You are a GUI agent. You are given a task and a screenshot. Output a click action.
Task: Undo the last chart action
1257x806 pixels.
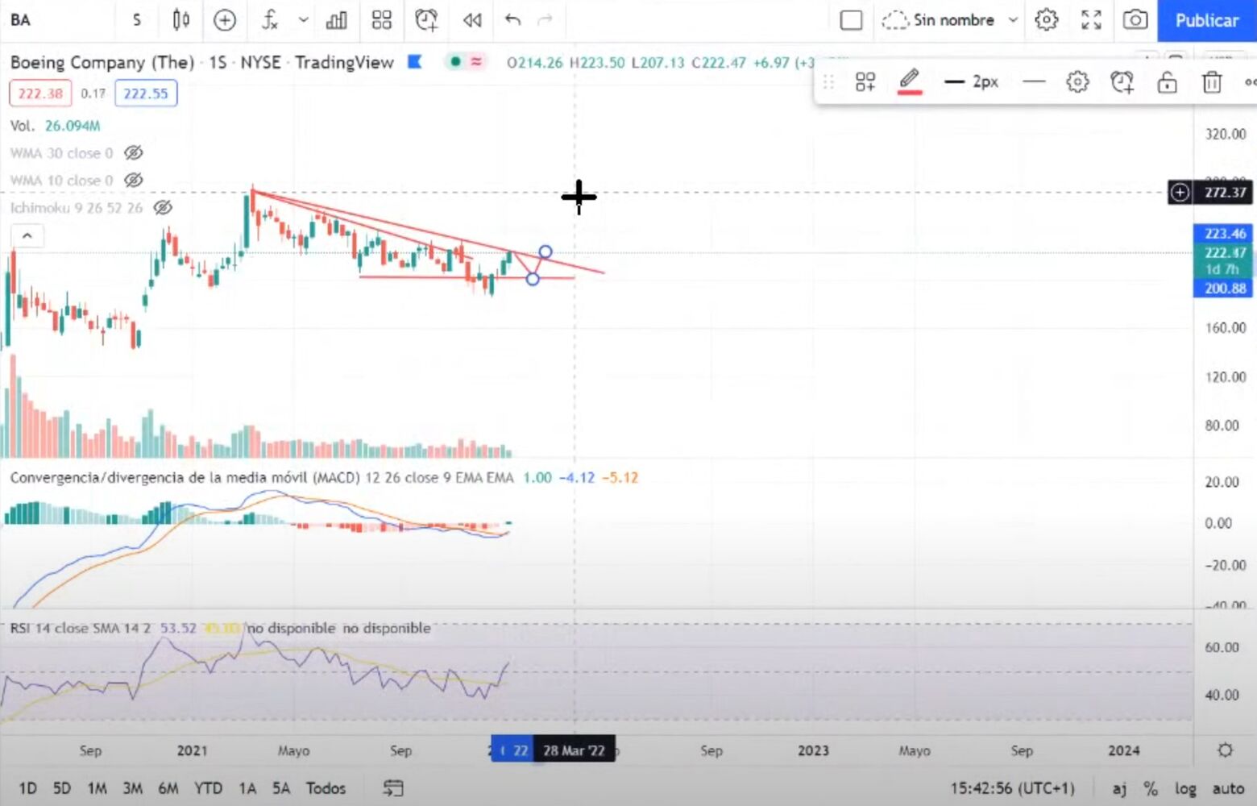click(512, 20)
